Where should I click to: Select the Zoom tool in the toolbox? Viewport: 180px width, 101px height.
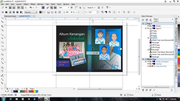(x=2, y=30)
